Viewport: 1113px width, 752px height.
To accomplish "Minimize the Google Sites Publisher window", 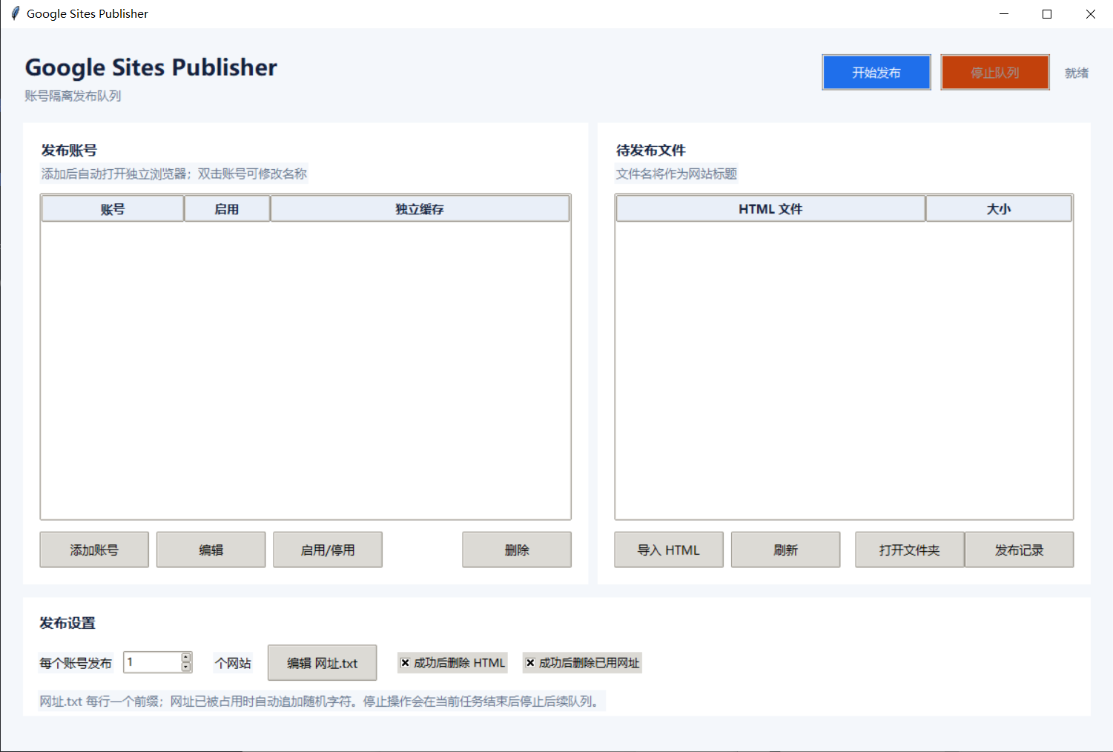I will 1004,13.
